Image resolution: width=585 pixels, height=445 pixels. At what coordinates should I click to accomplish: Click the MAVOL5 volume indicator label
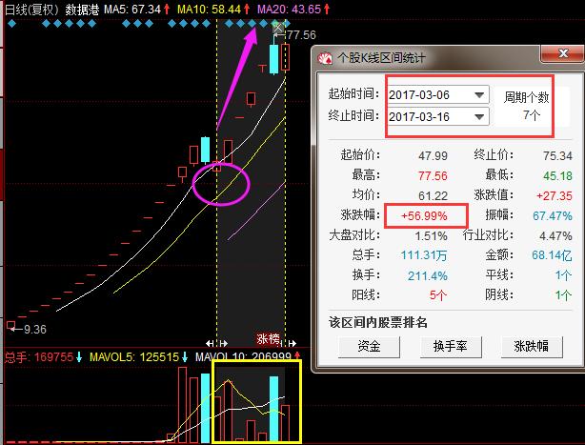point(116,359)
